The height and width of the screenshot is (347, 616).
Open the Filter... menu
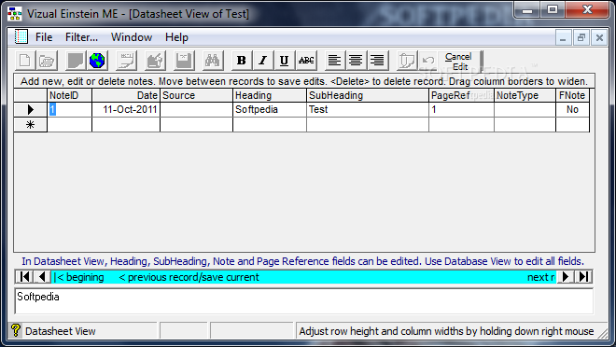81,37
